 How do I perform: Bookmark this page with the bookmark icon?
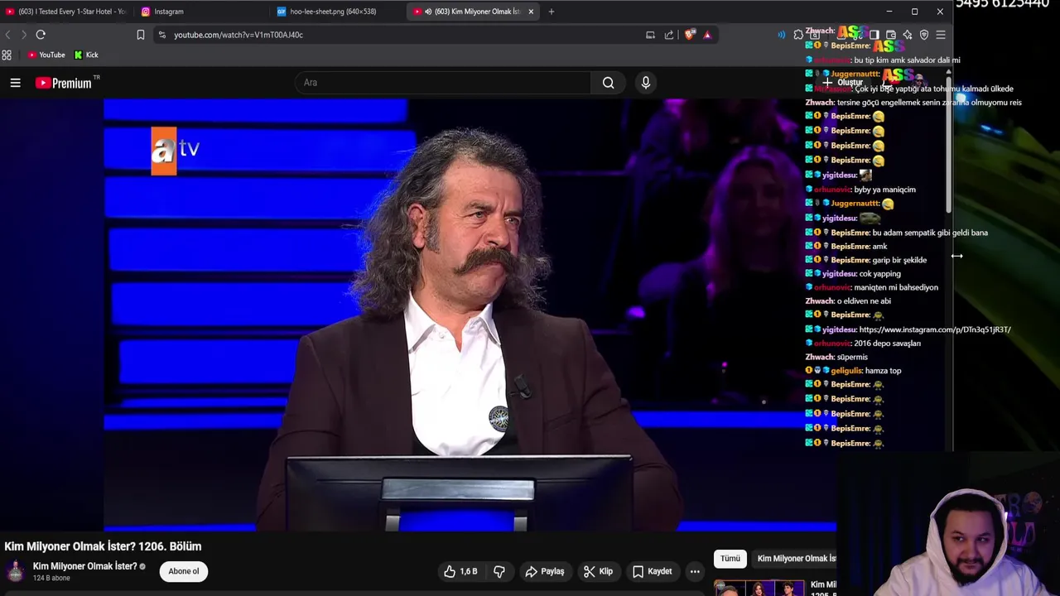141,35
